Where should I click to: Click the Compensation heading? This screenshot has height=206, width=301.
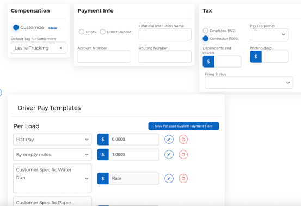(x=30, y=10)
